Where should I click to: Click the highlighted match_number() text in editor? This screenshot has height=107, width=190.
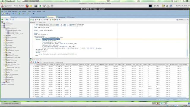51,39
